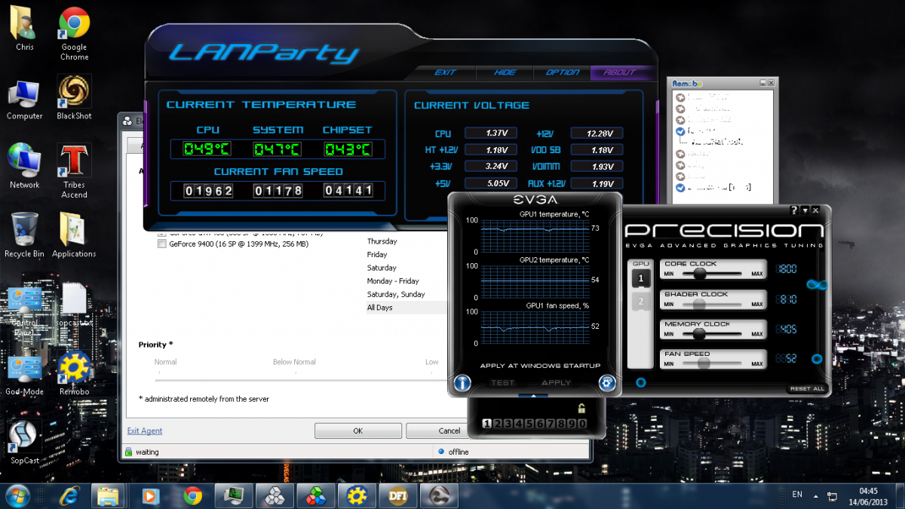This screenshot has width=905, height=509.
Task: Select EVGA profile slot 0
Action: (x=581, y=424)
